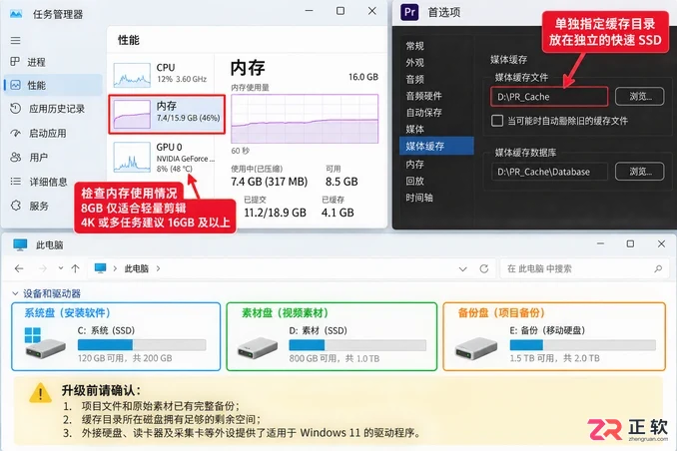The image size is (677, 451).
Task: Open recent locations dropdown arrow in explorer
Action: coord(61,268)
